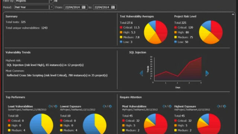Click orange High swatch in Project Risk Level
This screenshot has height=134, width=238.
[176, 32]
